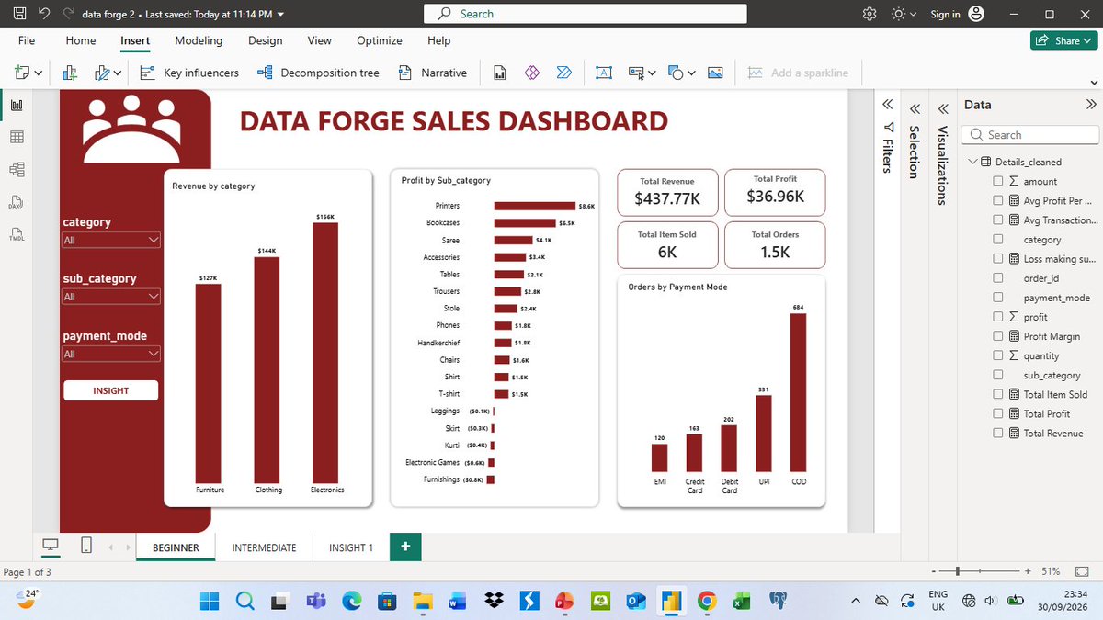Open the TMDL view icon
Screen dimensions: 1103x620
tap(16, 234)
